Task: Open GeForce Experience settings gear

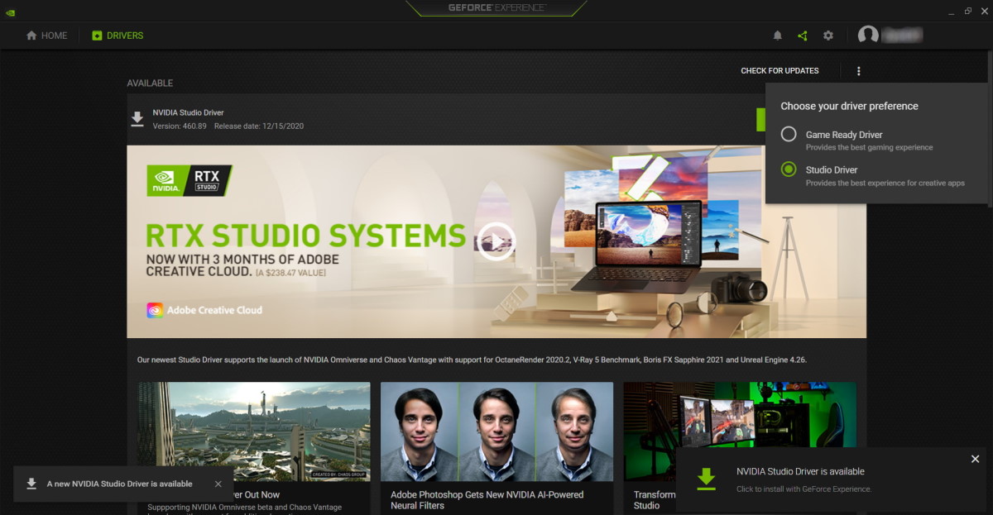Action: click(828, 36)
